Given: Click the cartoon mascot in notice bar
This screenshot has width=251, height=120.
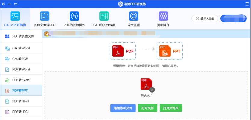Looking at the screenshot, I should tap(47, 34).
